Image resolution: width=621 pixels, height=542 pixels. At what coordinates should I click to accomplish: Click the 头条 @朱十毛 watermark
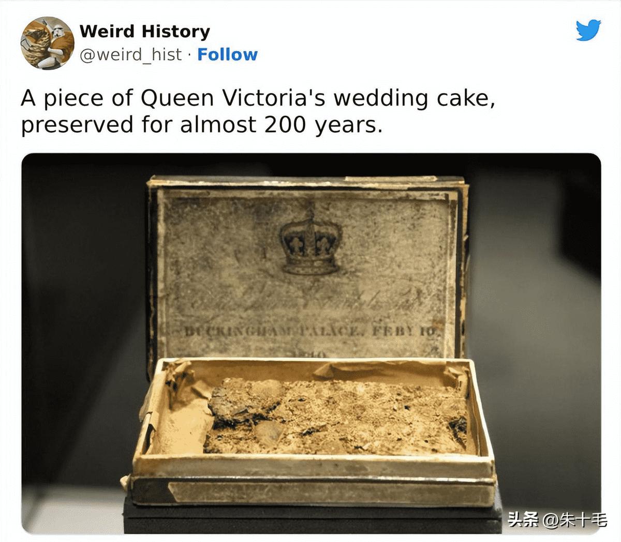point(556,518)
